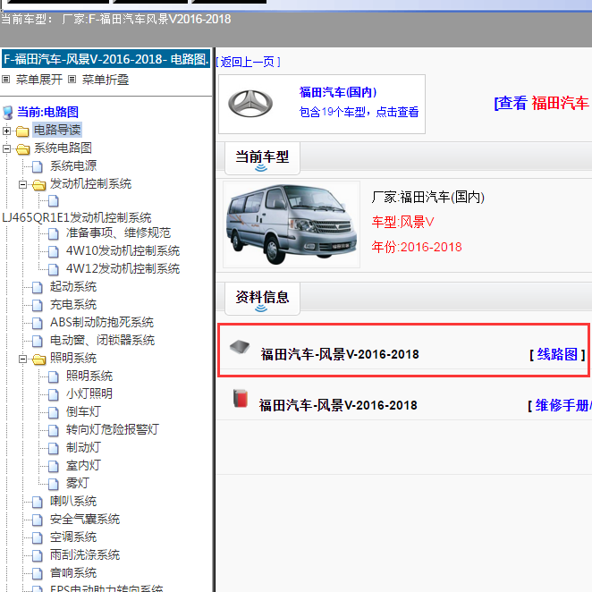
Task: Click the 起动系统 page icon
Action: [x=37, y=287]
